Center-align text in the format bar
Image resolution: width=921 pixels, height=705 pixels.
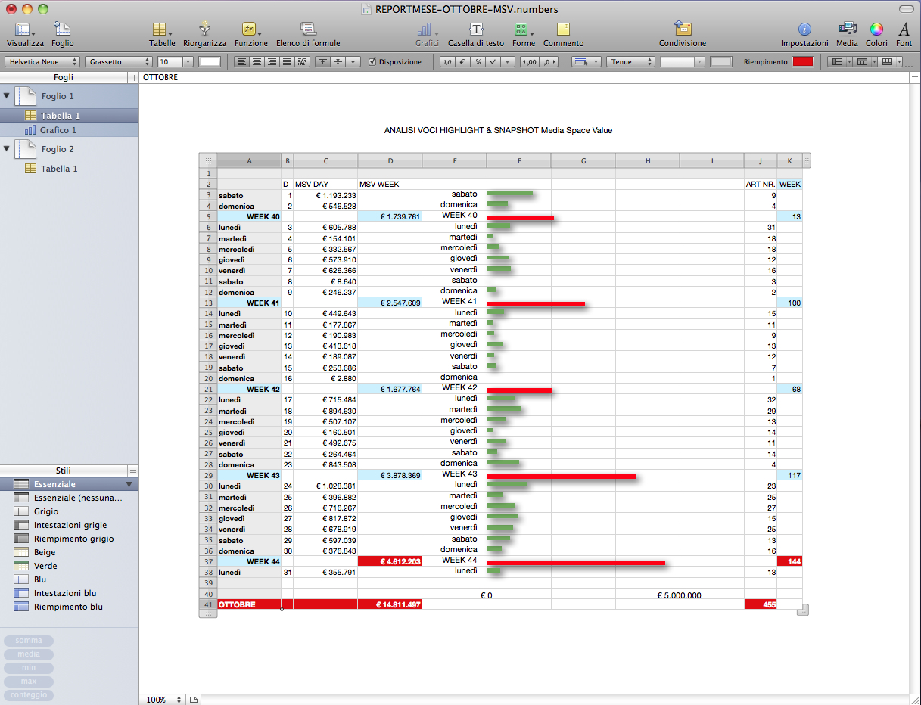tap(257, 62)
